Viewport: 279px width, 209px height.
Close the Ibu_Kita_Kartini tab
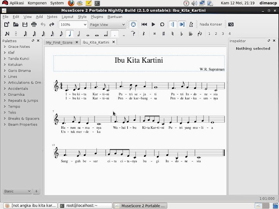pyautogui.click(x=113, y=42)
